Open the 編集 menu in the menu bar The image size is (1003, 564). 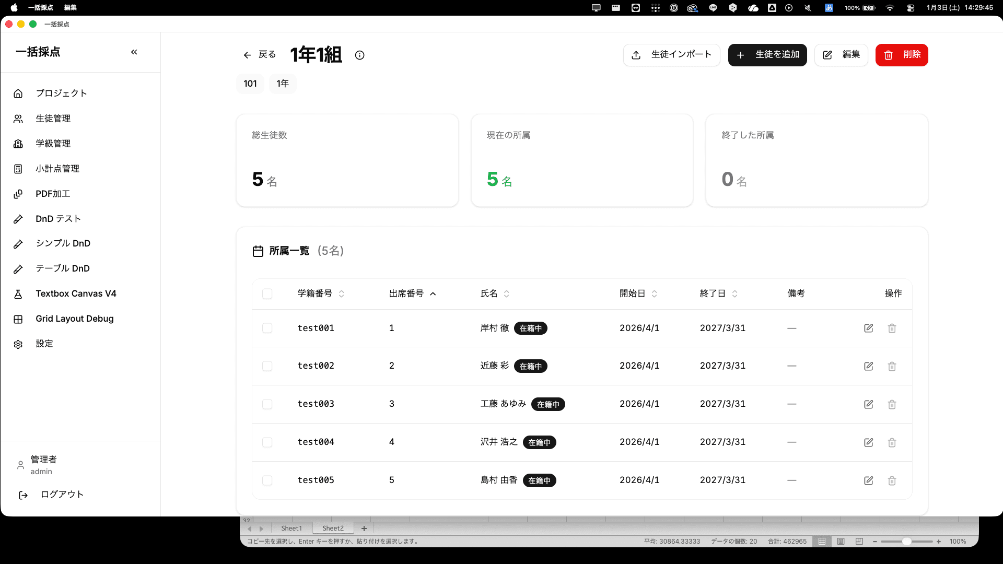[70, 8]
